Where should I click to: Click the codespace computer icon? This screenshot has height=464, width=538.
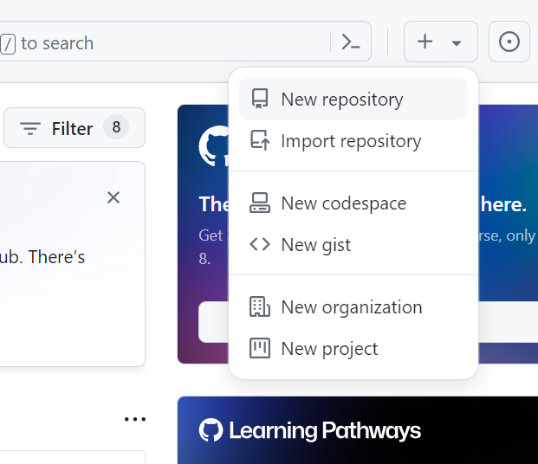click(x=260, y=203)
